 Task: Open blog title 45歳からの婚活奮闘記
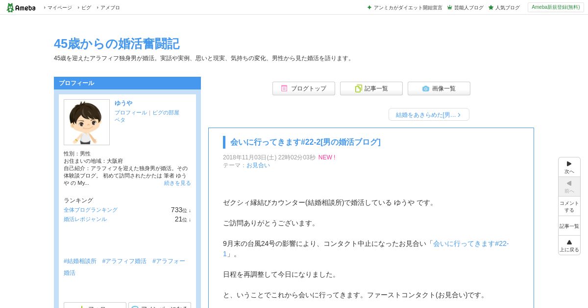pyautogui.click(x=117, y=44)
